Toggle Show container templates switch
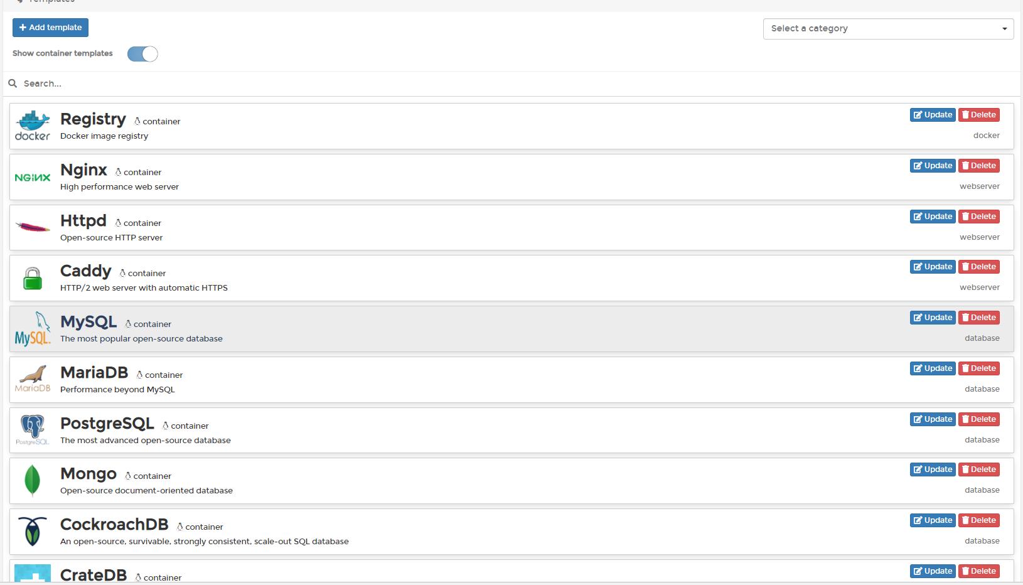The image size is (1023, 585). point(142,54)
